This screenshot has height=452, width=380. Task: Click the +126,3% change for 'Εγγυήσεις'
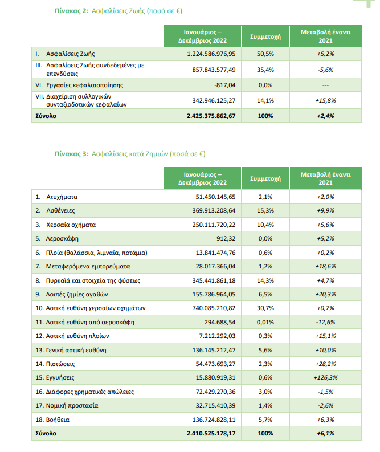point(325,378)
